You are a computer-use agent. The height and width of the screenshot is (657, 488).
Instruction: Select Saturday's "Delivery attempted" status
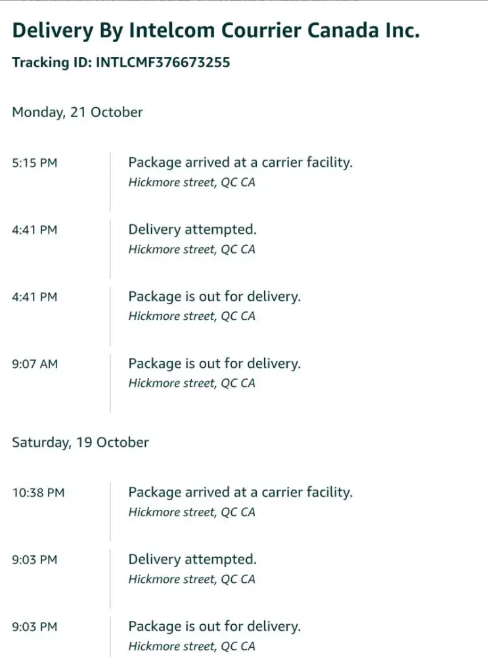[x=192, y=559]
